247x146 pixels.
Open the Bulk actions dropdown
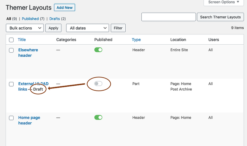pyautogui.click(x=25, y=28)
